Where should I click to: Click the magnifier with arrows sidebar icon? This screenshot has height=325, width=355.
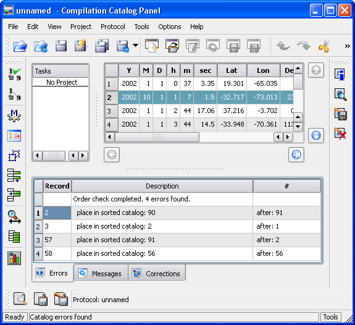pyautogui.click(x=14, y=217)
